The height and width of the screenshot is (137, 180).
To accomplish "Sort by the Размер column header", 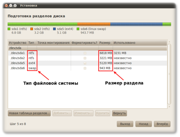I will (x=105, y=43).
